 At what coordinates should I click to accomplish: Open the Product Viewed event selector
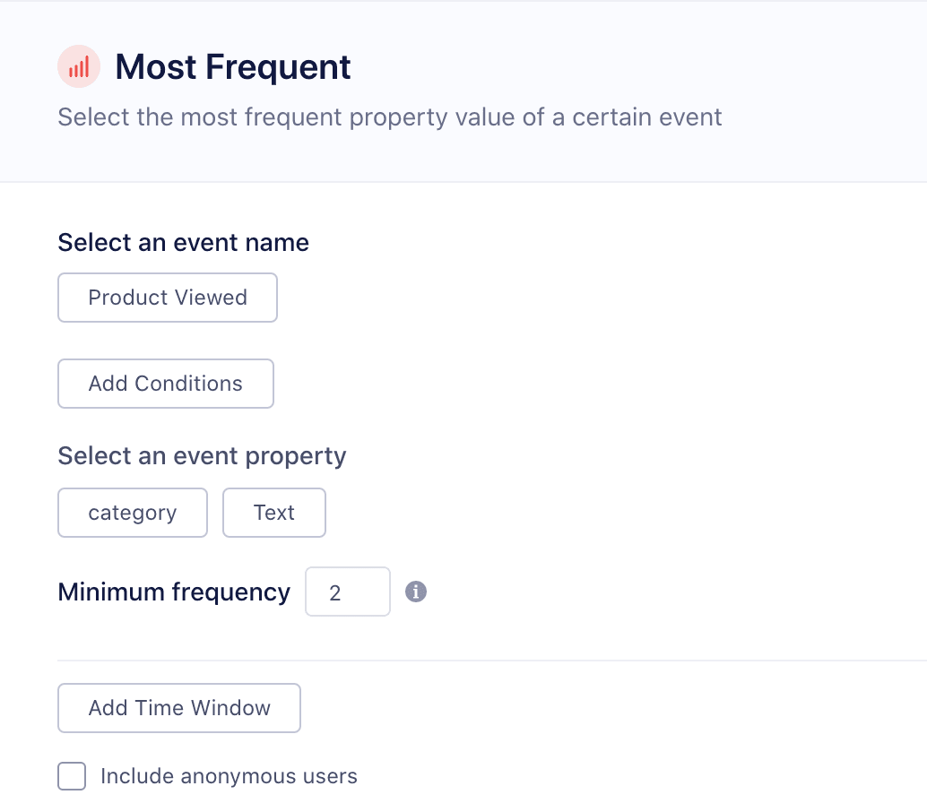click(x=167, y=297)
